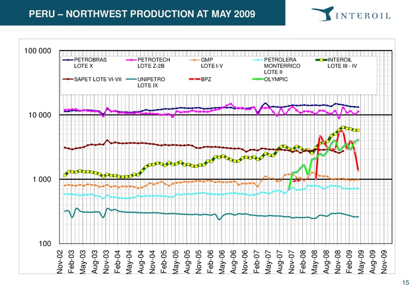Click the Nov-06 x-axis label
Screen dimensions: 414x287
[x=245, y=262]
